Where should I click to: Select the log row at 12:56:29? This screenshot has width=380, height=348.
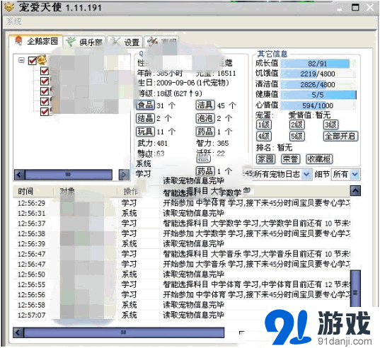[x=183, y=203]
